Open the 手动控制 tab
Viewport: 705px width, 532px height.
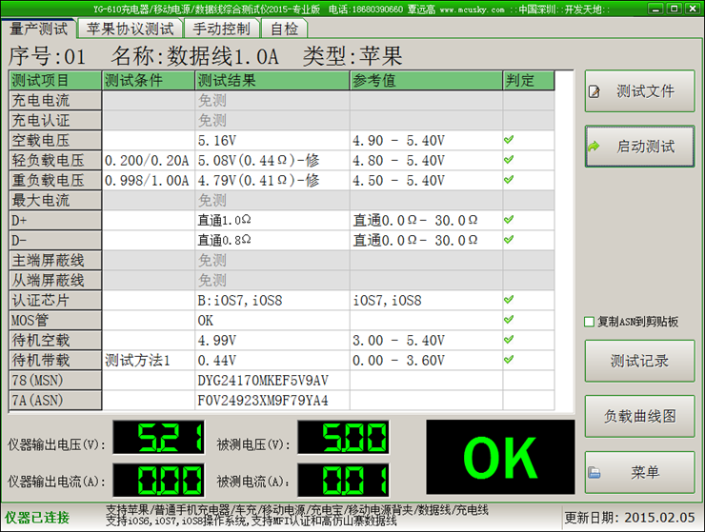[221, 29]
